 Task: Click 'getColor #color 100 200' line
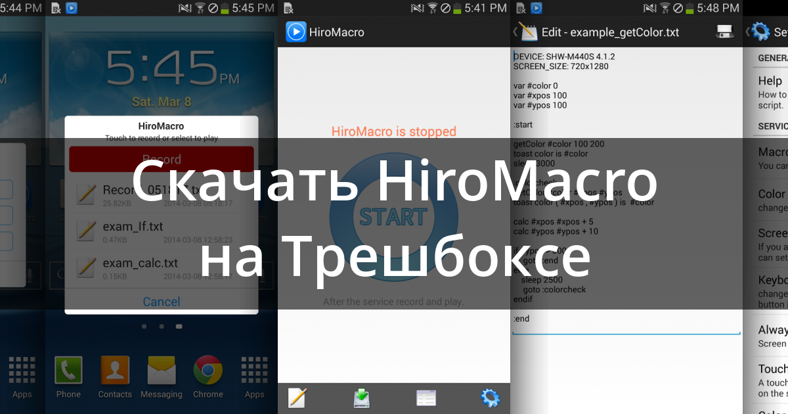pyautogui.click(x=559, y=144)
